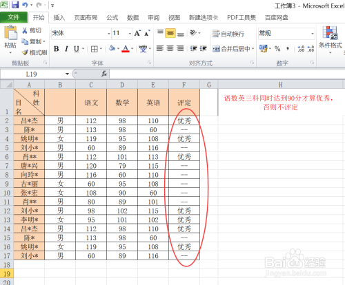Click the Save icon in quick access toolbar
345x285 pixels.
15,5
